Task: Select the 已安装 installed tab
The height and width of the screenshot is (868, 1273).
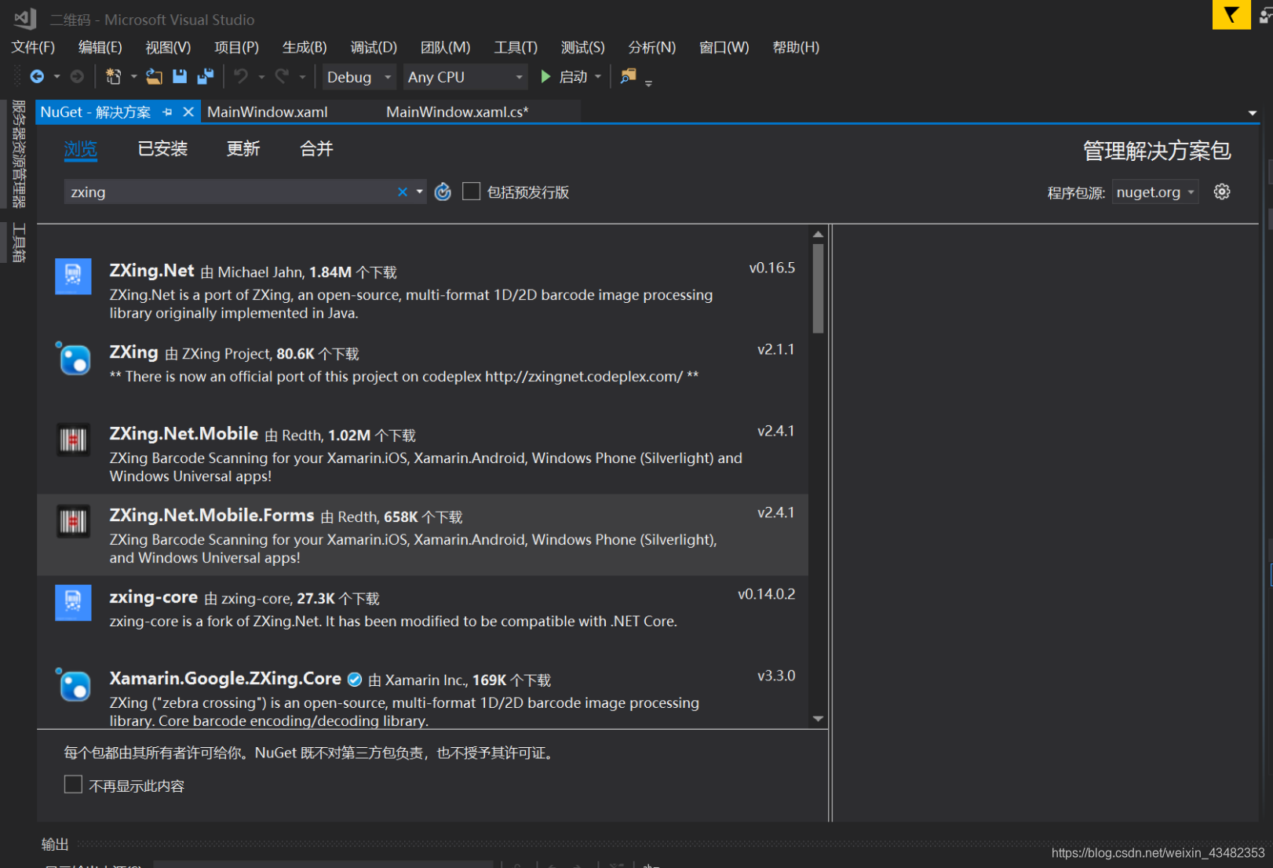Action: (162, 149)
